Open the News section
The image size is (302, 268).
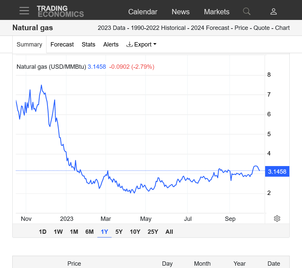coord(180,12)
